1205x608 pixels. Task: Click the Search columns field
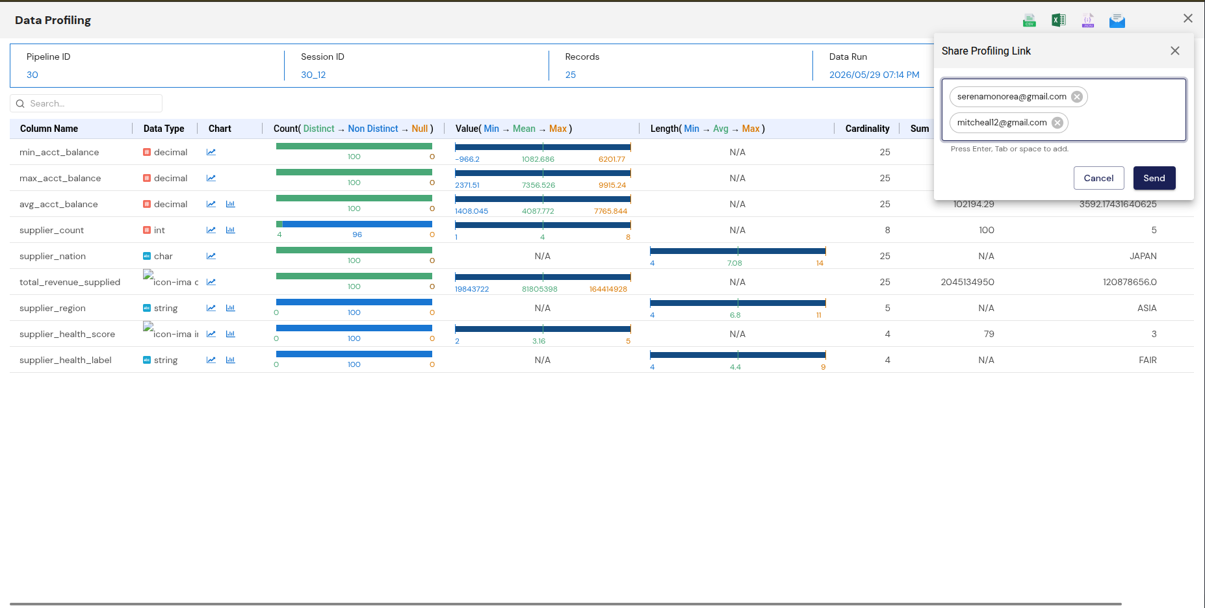pyautogui.click(x=86, y=103)
